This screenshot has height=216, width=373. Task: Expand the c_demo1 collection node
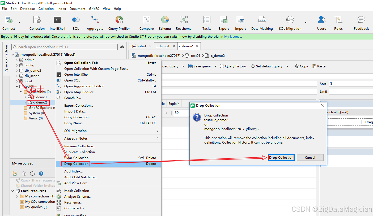tap(26, 97)
